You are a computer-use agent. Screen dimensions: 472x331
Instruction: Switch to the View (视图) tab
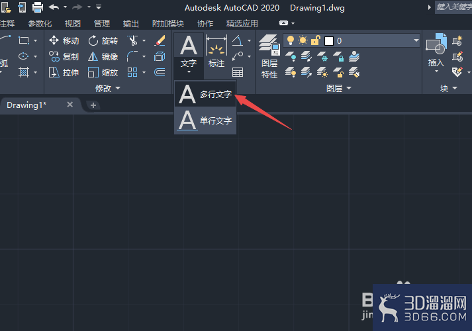73,23
